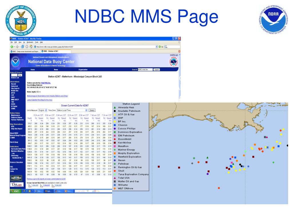This screenshot has width=293, height=220.
Task: Click the NOAA logo in the page banner
Action: click(x=15, y=62)
